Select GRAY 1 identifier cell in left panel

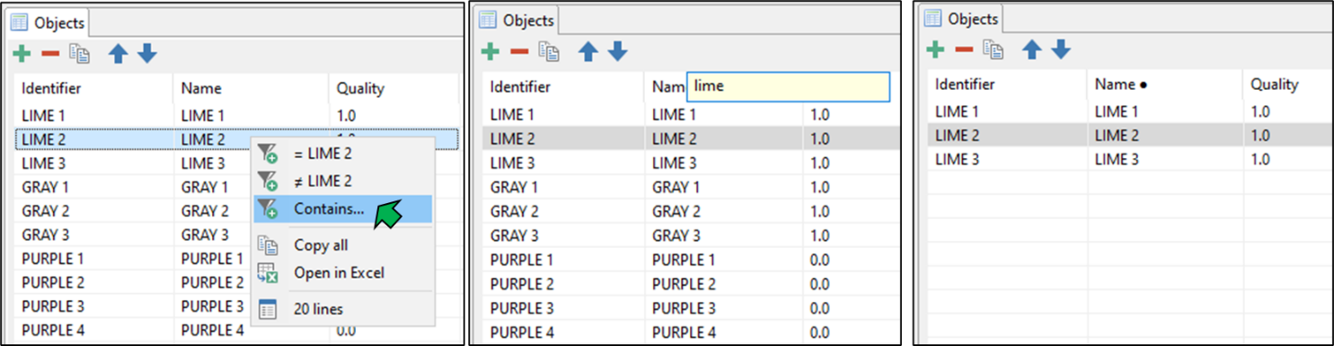[93, 187]
